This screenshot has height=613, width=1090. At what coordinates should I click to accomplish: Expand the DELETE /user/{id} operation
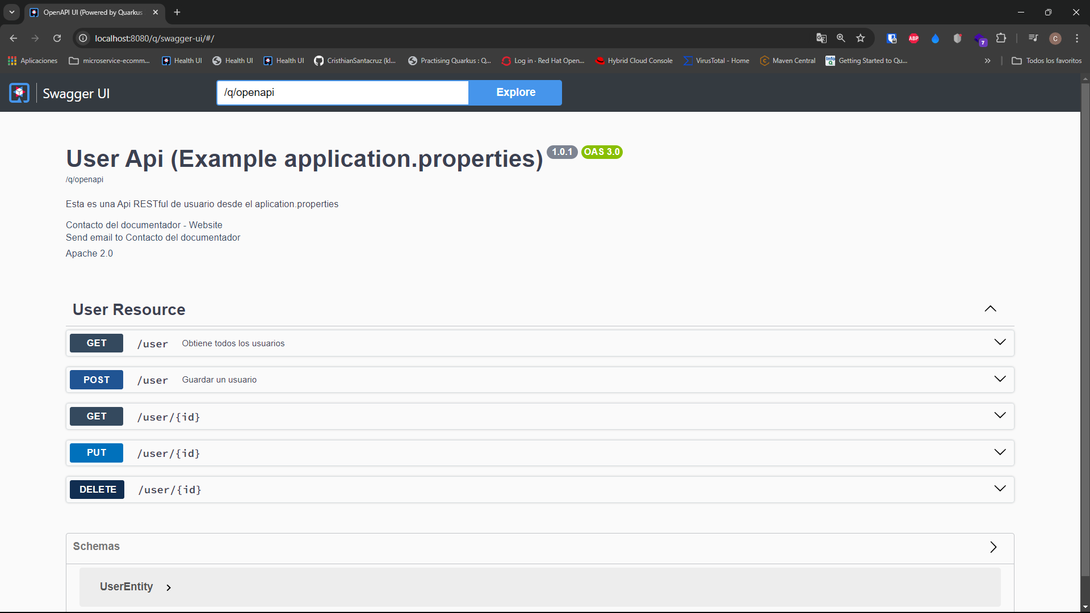click(x=1000, y=489)
